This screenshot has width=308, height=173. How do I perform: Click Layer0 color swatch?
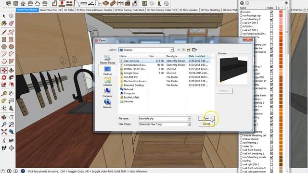(281, 12)
